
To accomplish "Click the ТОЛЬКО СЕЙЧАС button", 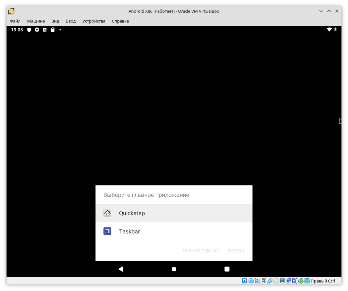I will tap(200, 251).
